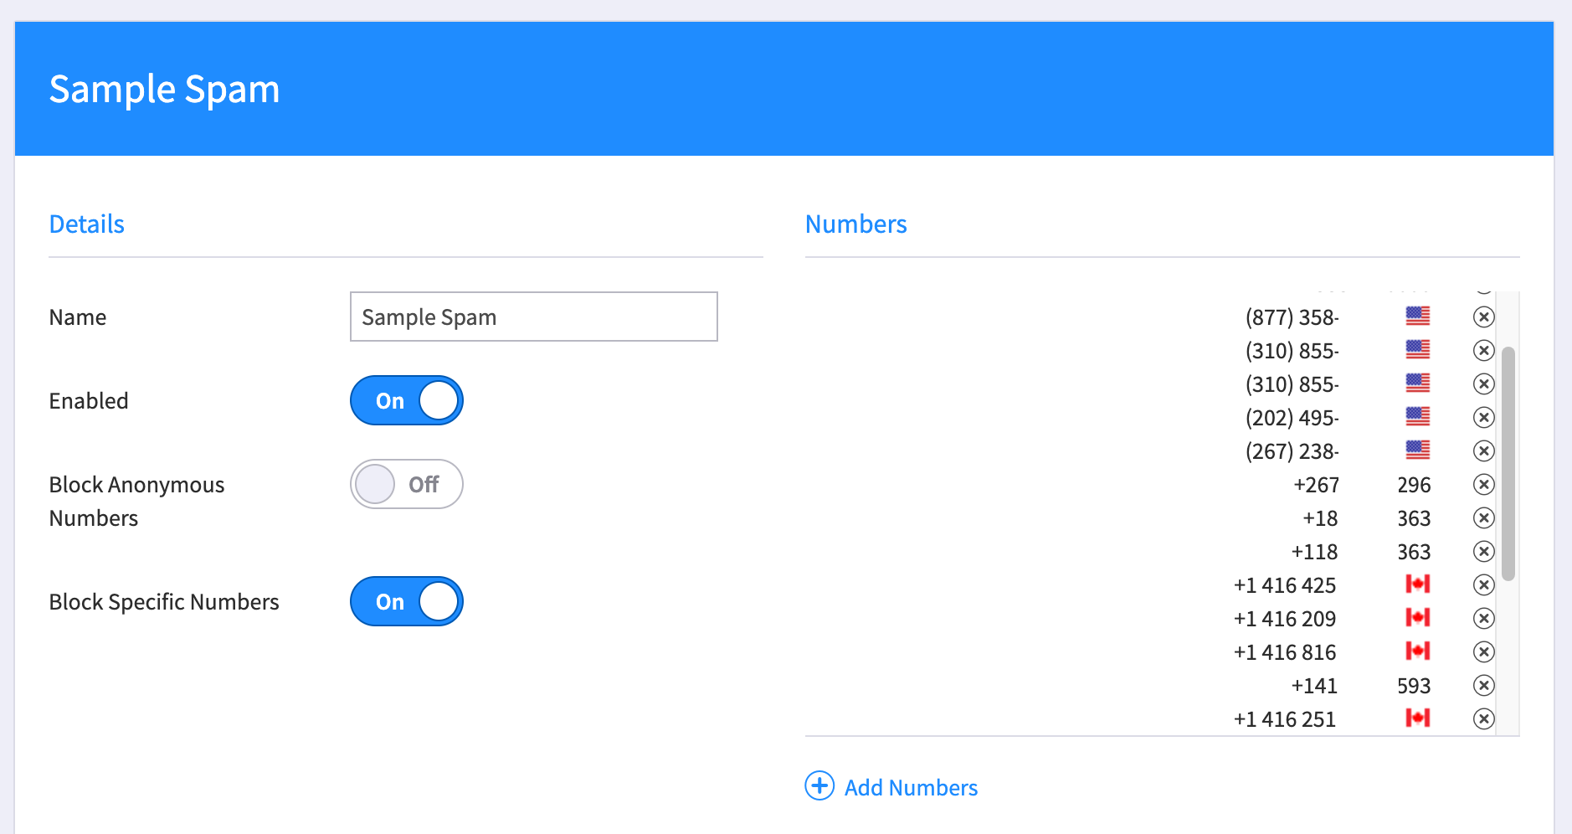
Task: Click the plus icon for Add Numbers
Action: 819,785
